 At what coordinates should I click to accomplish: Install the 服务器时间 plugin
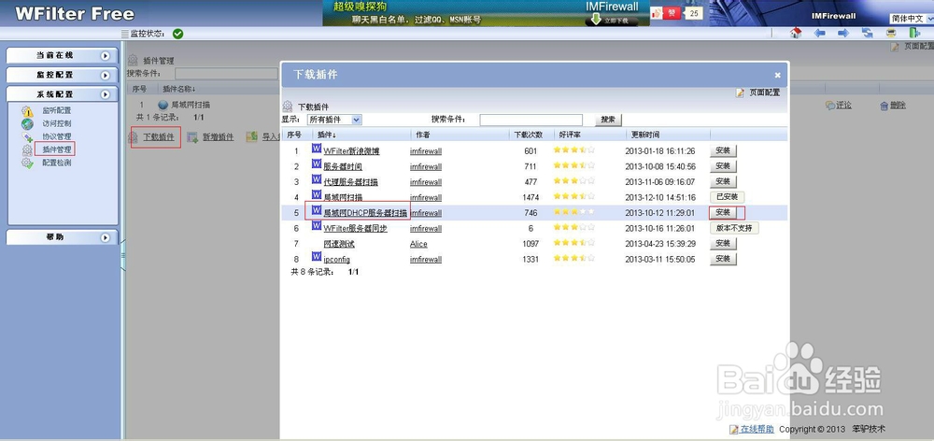[723, 166]
